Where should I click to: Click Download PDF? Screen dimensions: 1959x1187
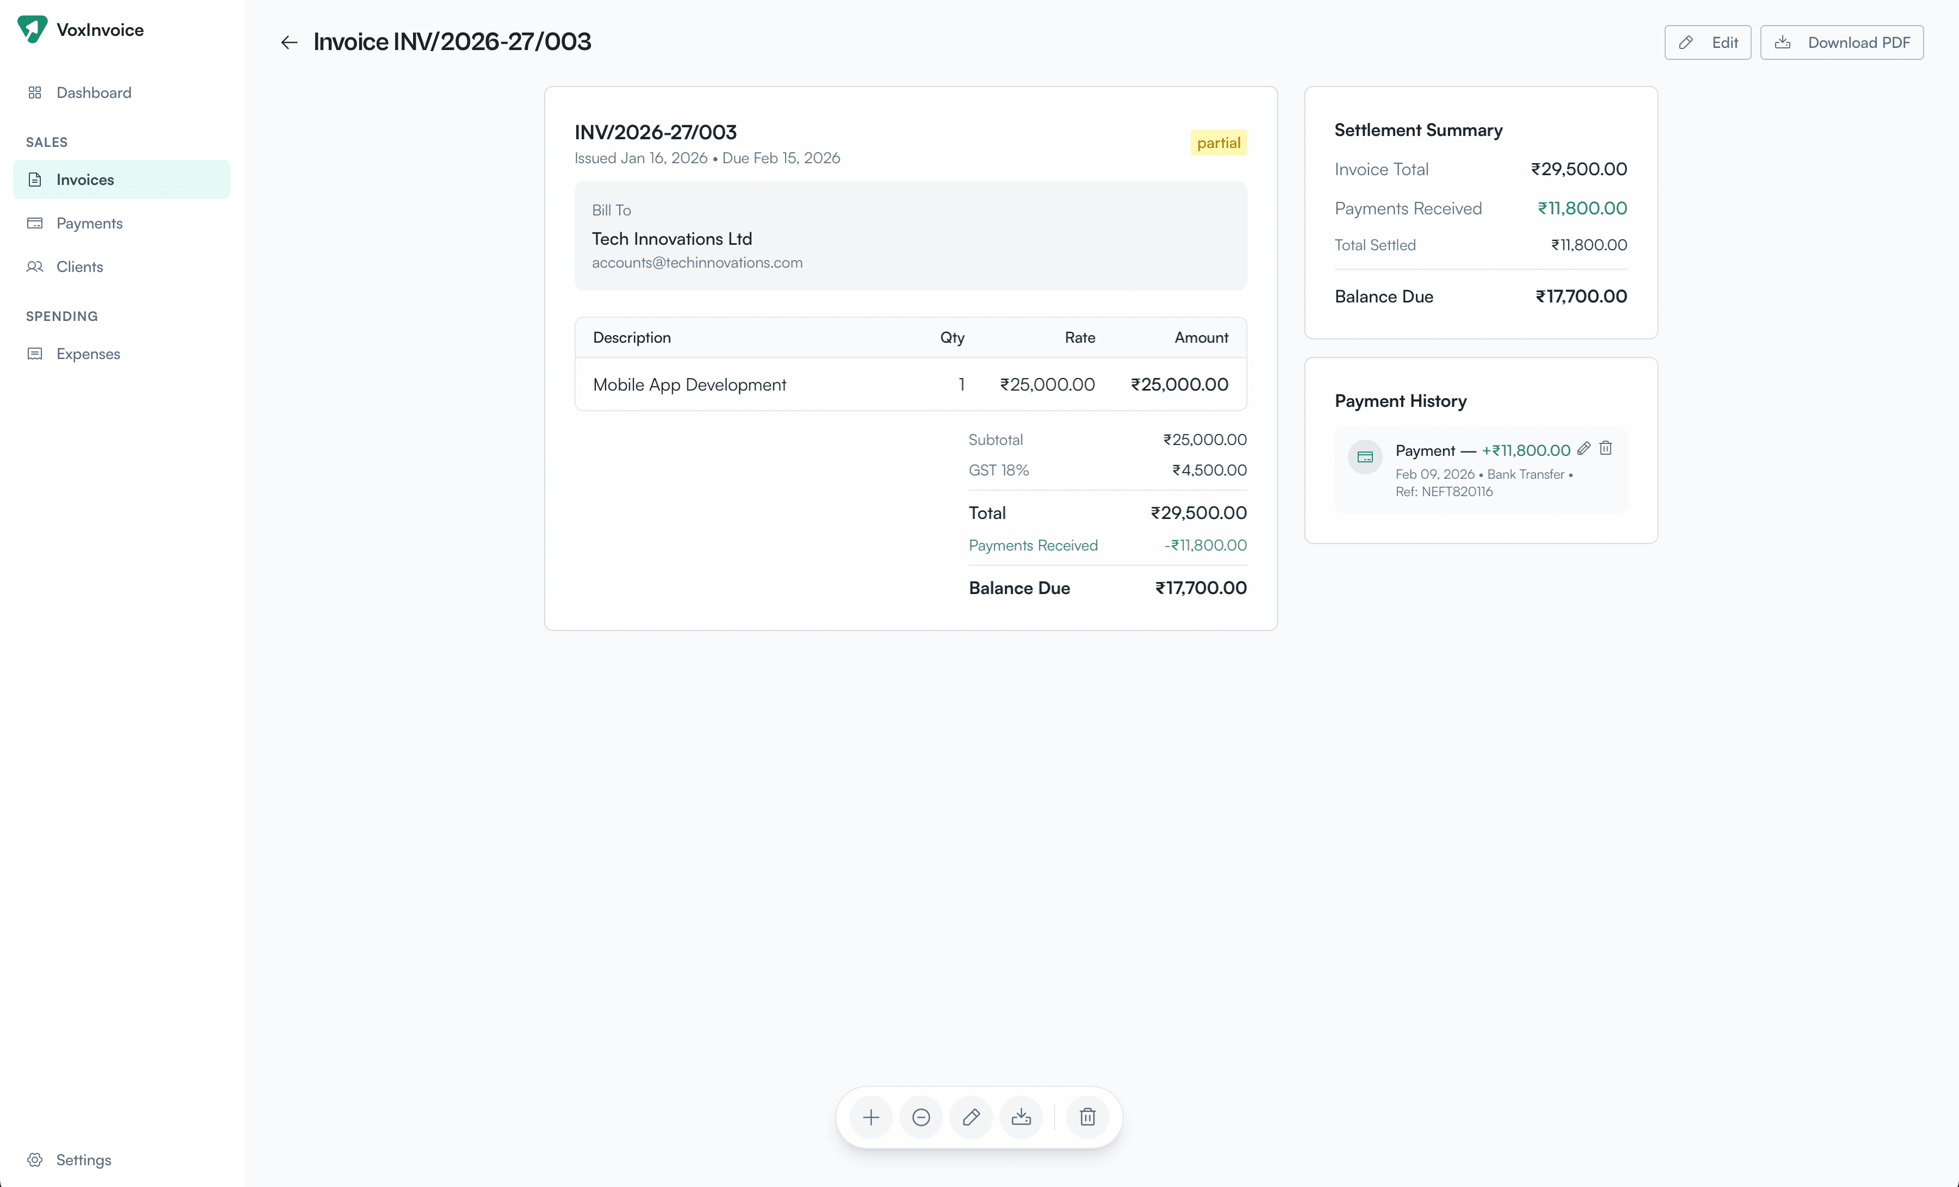click(1842, 42)
